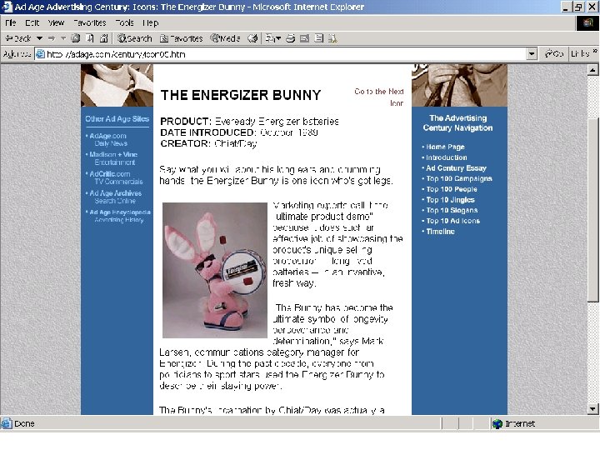Open Ad Age Archives Search Online link
Image resolution: width=600 pixels, height=450 pixels.
pyautogui.click(x=114, y=197)
